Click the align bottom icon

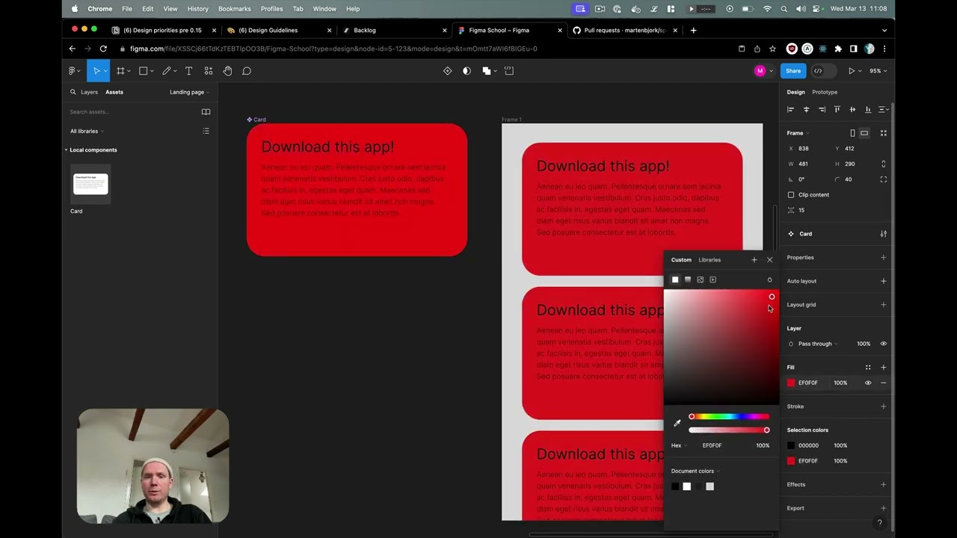coord(867,110)
